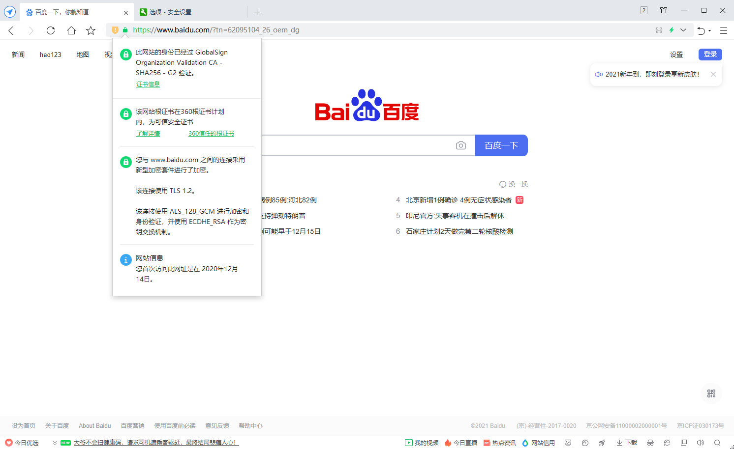This screenshot has width=734, height=449.
Task: Open news 北京新增1例确诊 4例无症状感染者
Action: click(459, 200)
